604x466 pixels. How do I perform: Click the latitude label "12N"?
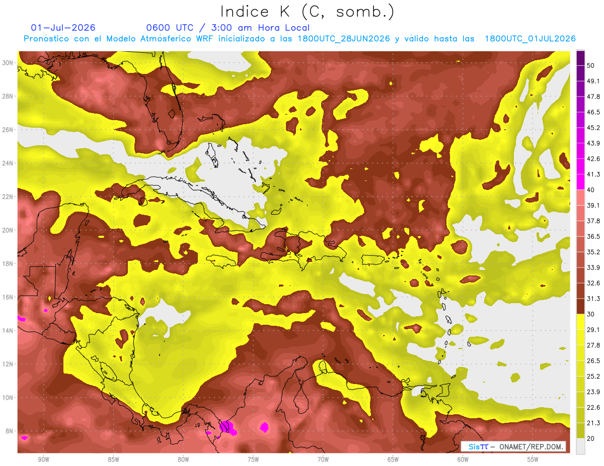[9, 364]
